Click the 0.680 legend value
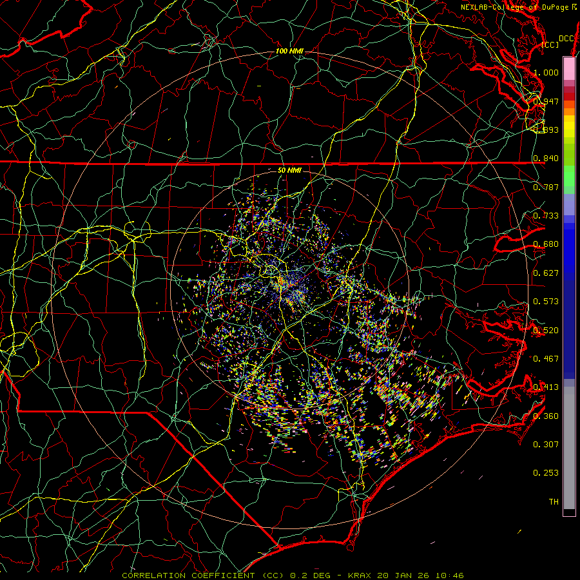The width and height of the screenshot is (580, 580). pos(546,244)
